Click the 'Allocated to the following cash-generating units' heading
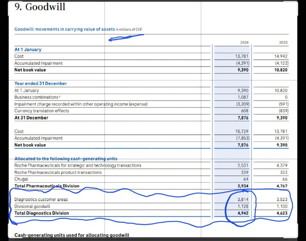This screenshot has width=306, height=241. tap(66, 159)
